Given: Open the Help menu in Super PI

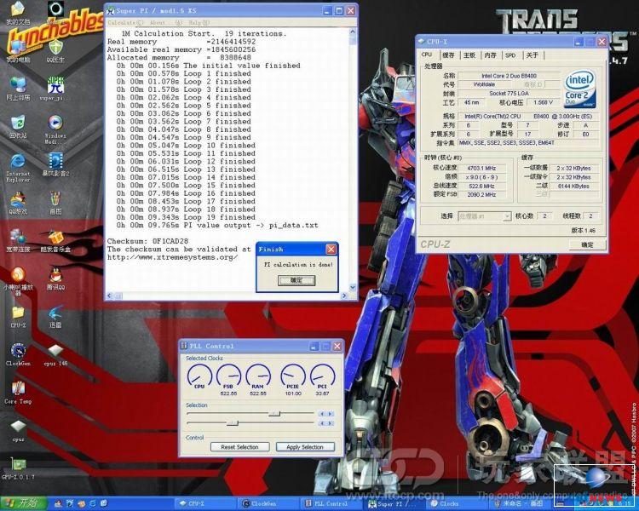Looking at the screenshot, I should 199,23.
